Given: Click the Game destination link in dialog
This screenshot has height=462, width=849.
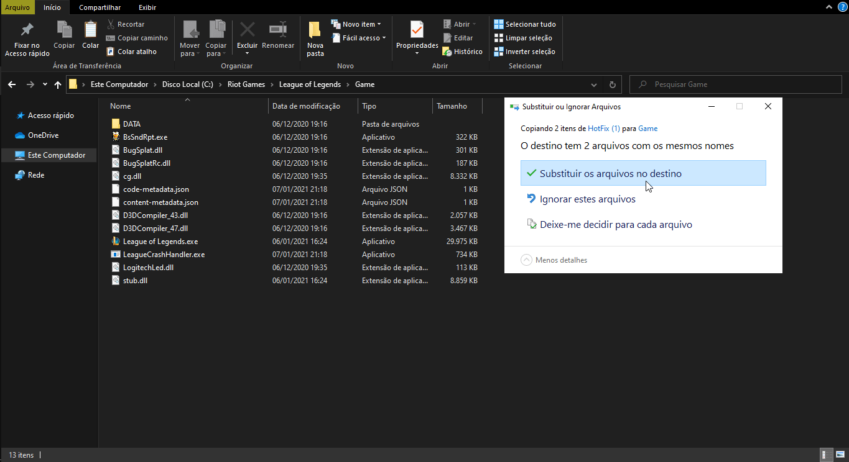Looking at the screenshot, I should [648, 129].
